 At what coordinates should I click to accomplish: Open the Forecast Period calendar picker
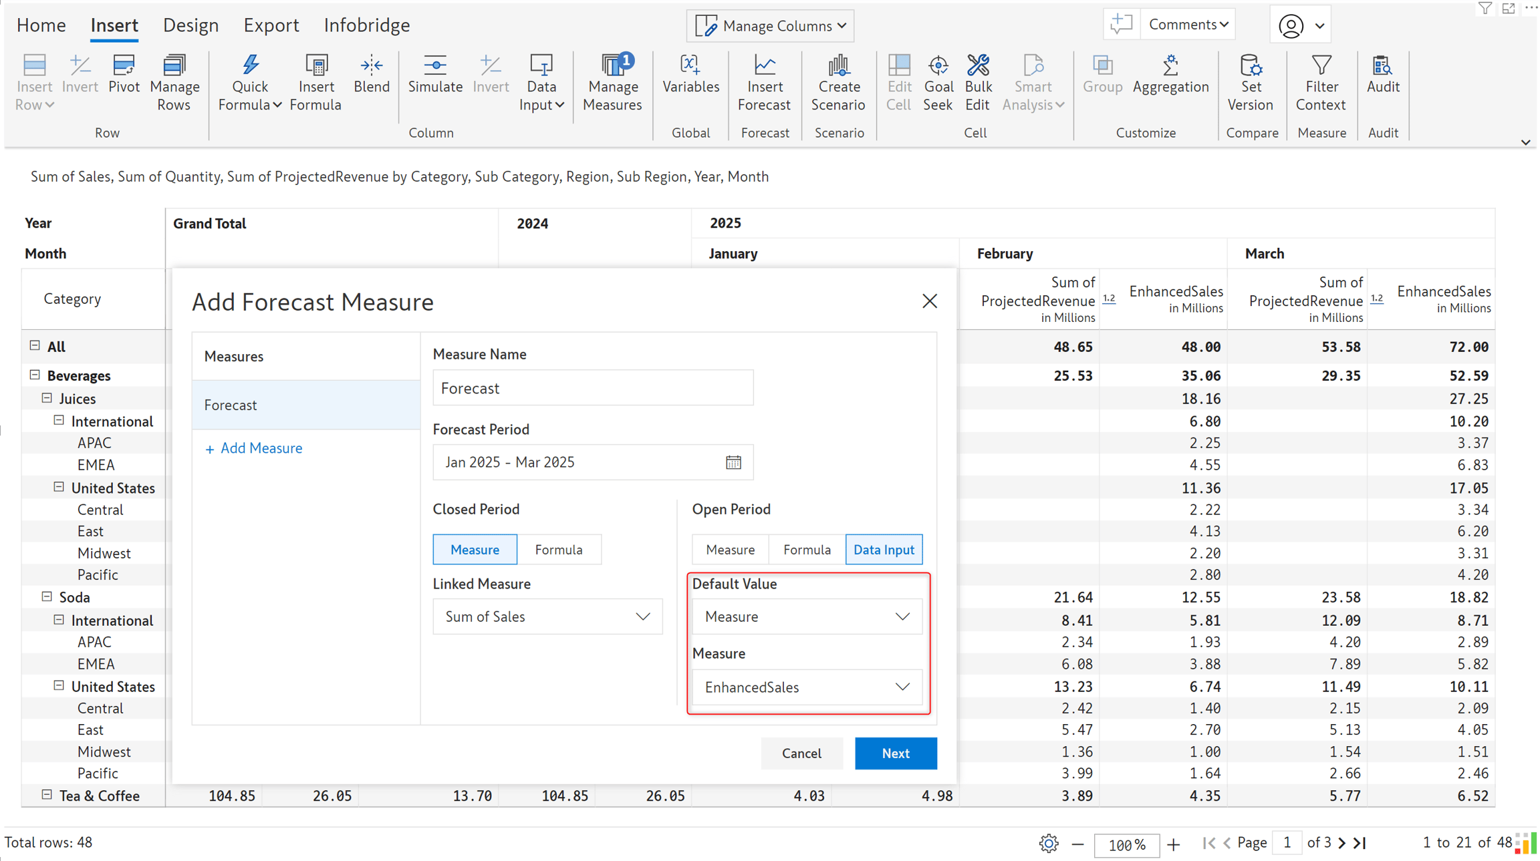point(733,462)
